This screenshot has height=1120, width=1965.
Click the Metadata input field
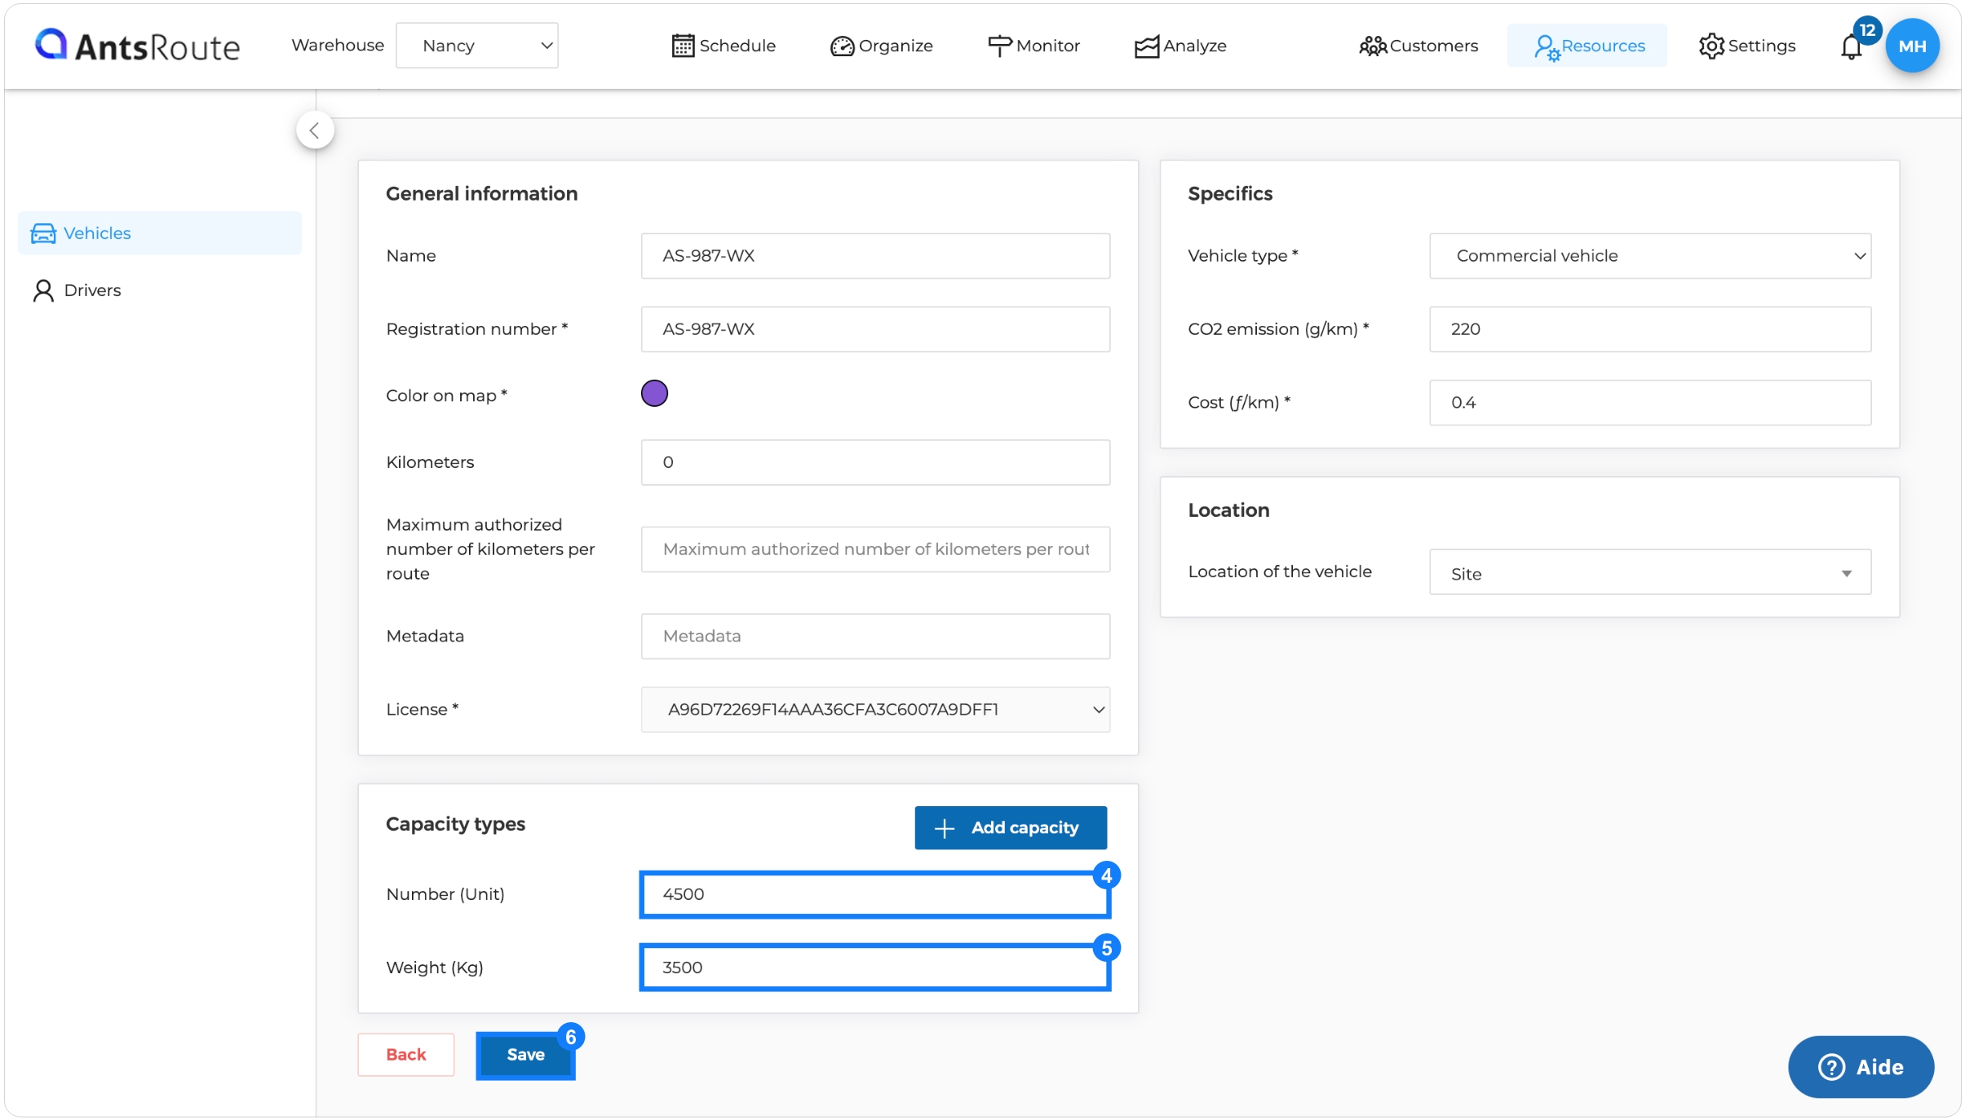(x=875, y=636)
